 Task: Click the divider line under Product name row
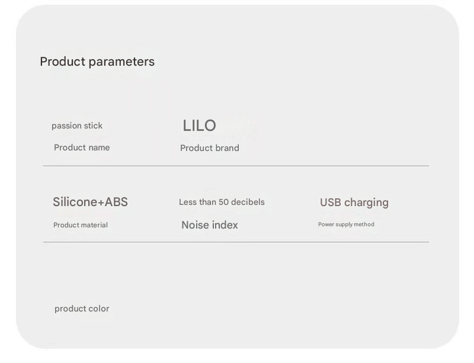[x=236, y=166]
